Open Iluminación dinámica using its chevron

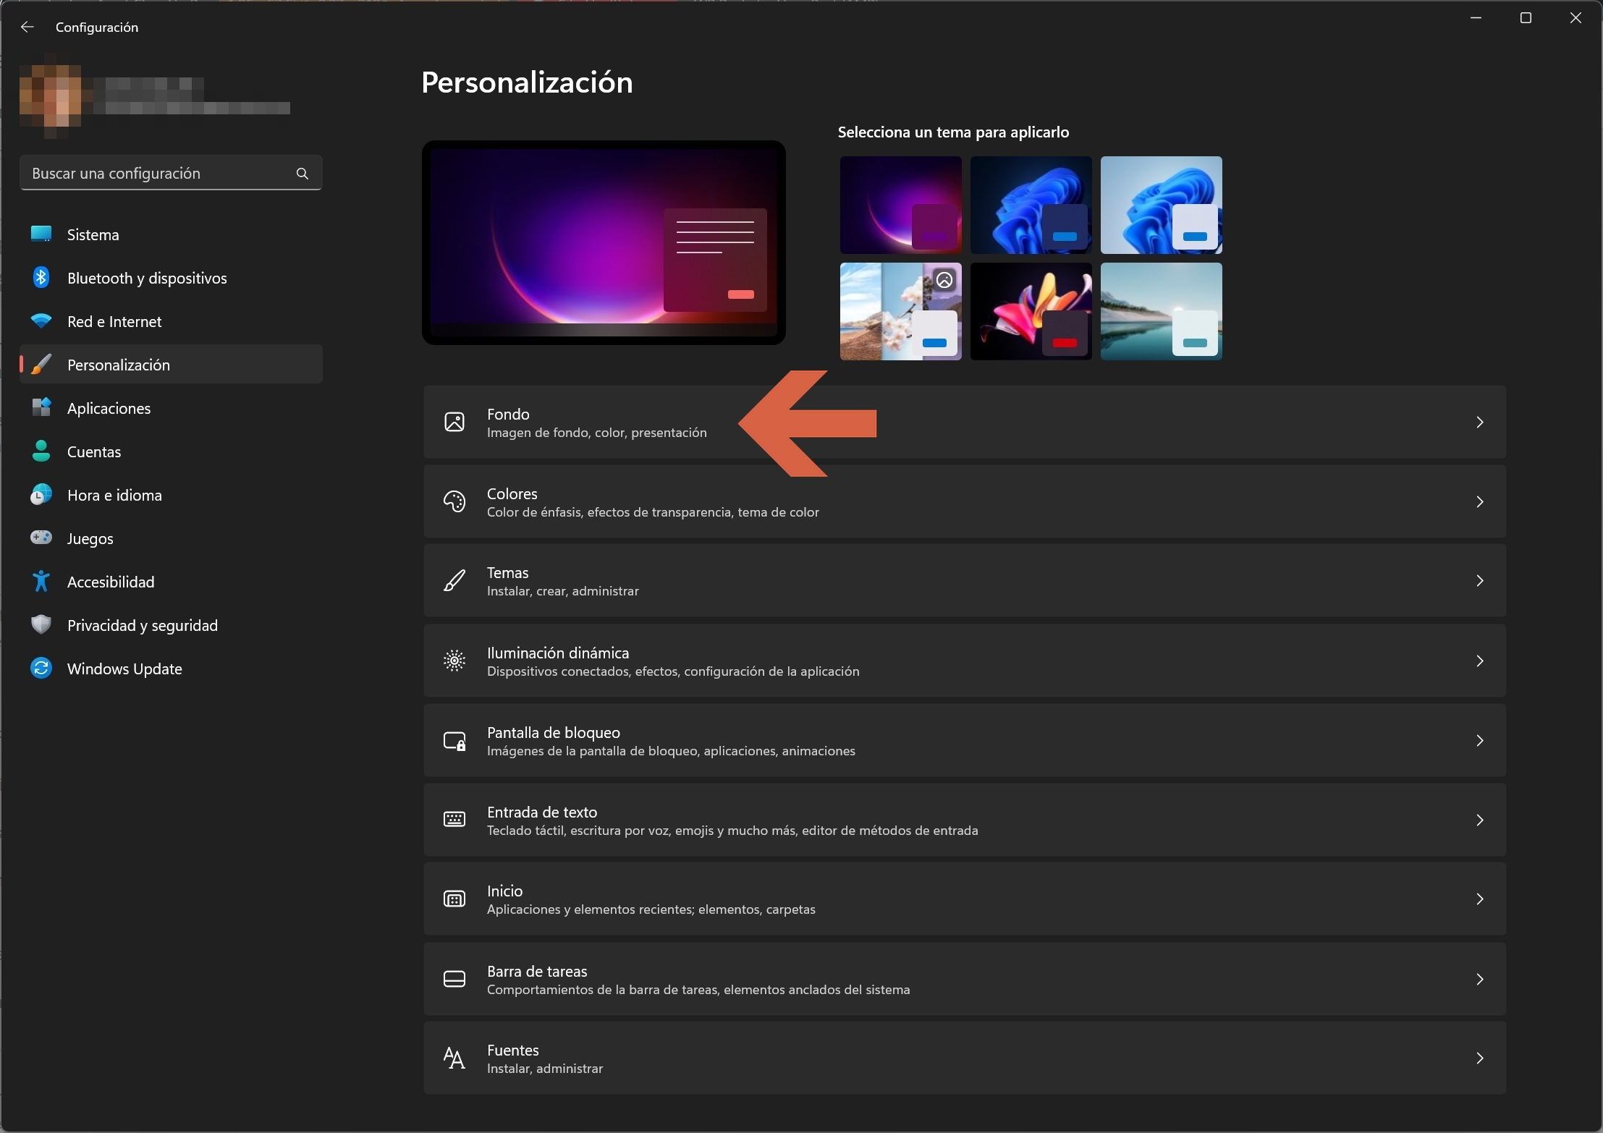[1480, 661]
